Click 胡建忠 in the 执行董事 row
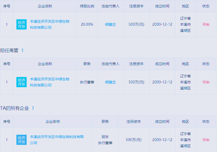Image resolution: width=217 pixels, height=152 pixels. [x=110, y=82]
